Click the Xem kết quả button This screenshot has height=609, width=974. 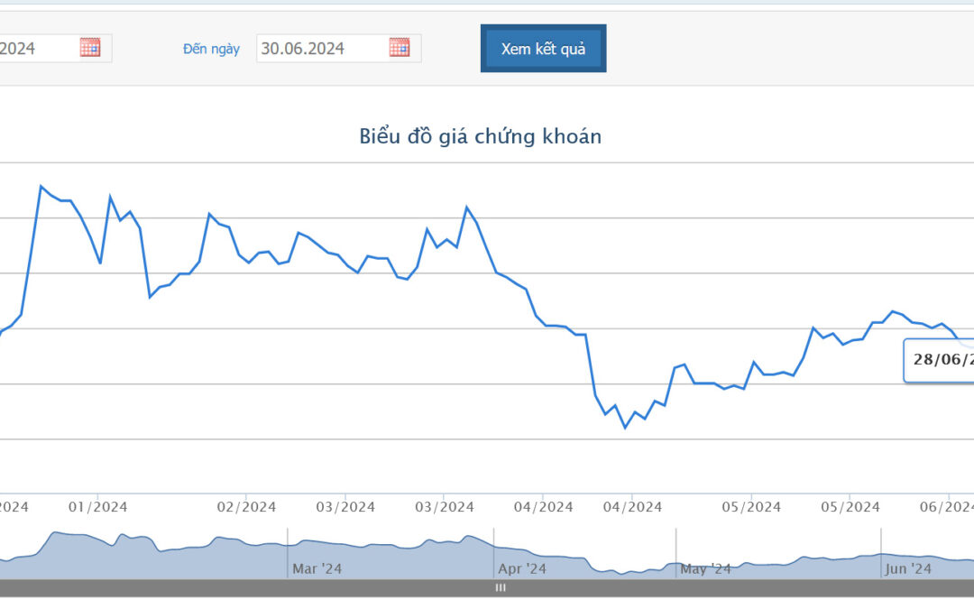click(x=543, y=49)
